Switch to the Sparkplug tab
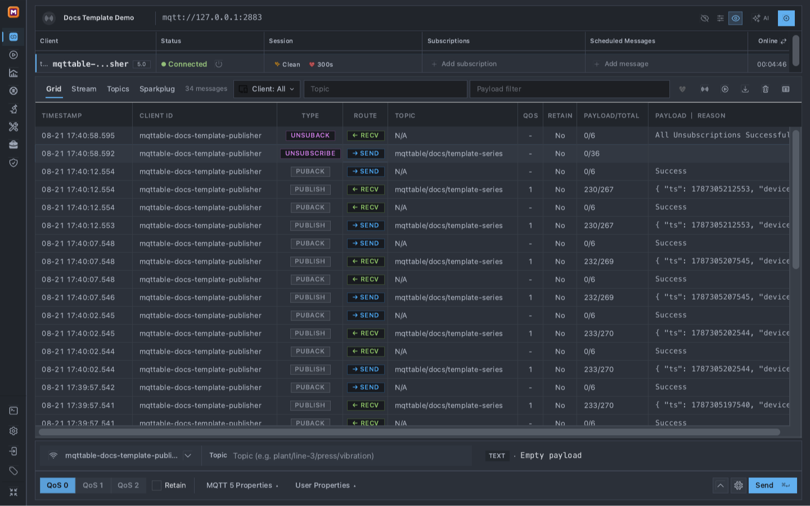 [157, 89]
